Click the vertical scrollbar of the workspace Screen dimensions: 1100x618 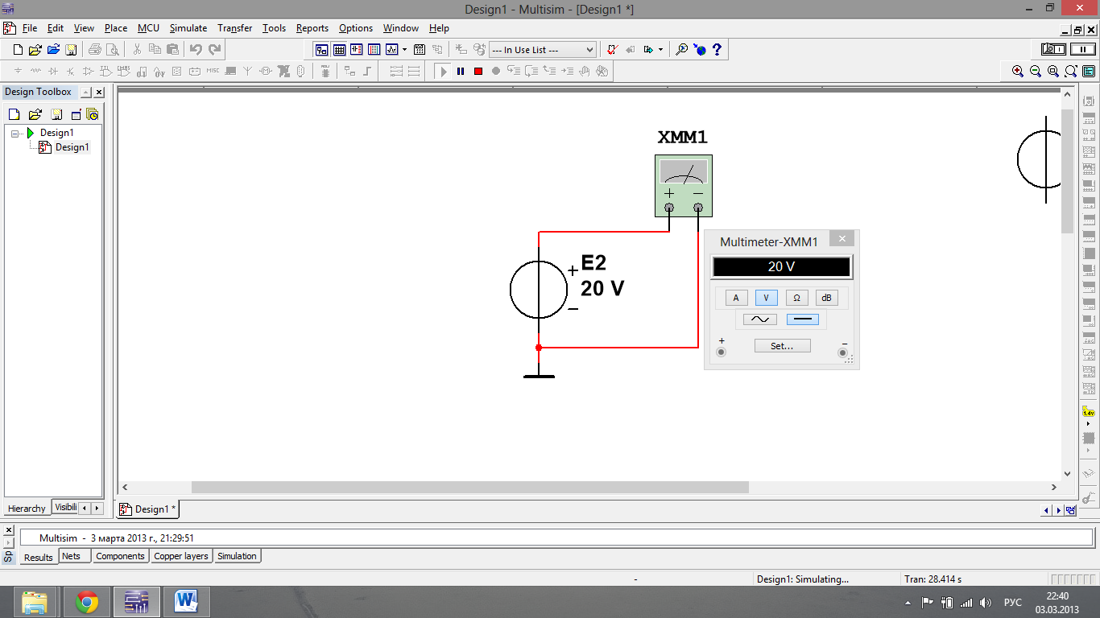pyautogui.click(x=1068, y=171)
